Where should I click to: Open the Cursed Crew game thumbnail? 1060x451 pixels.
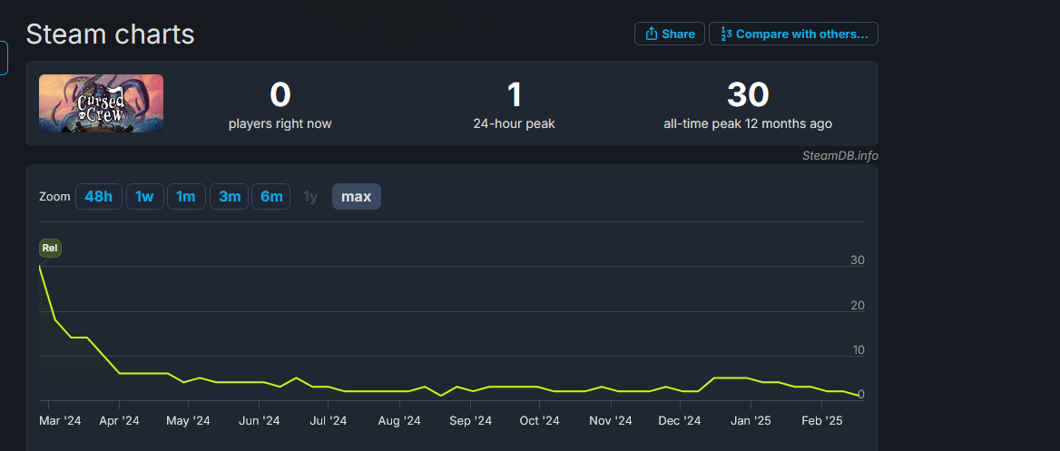pos(102,103)
